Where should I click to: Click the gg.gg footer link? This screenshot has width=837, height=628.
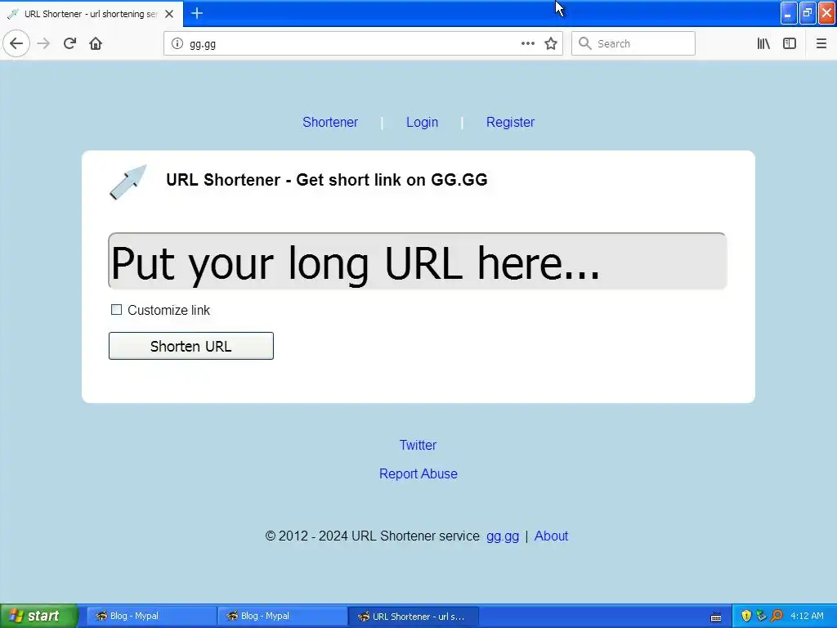(503, 536)
